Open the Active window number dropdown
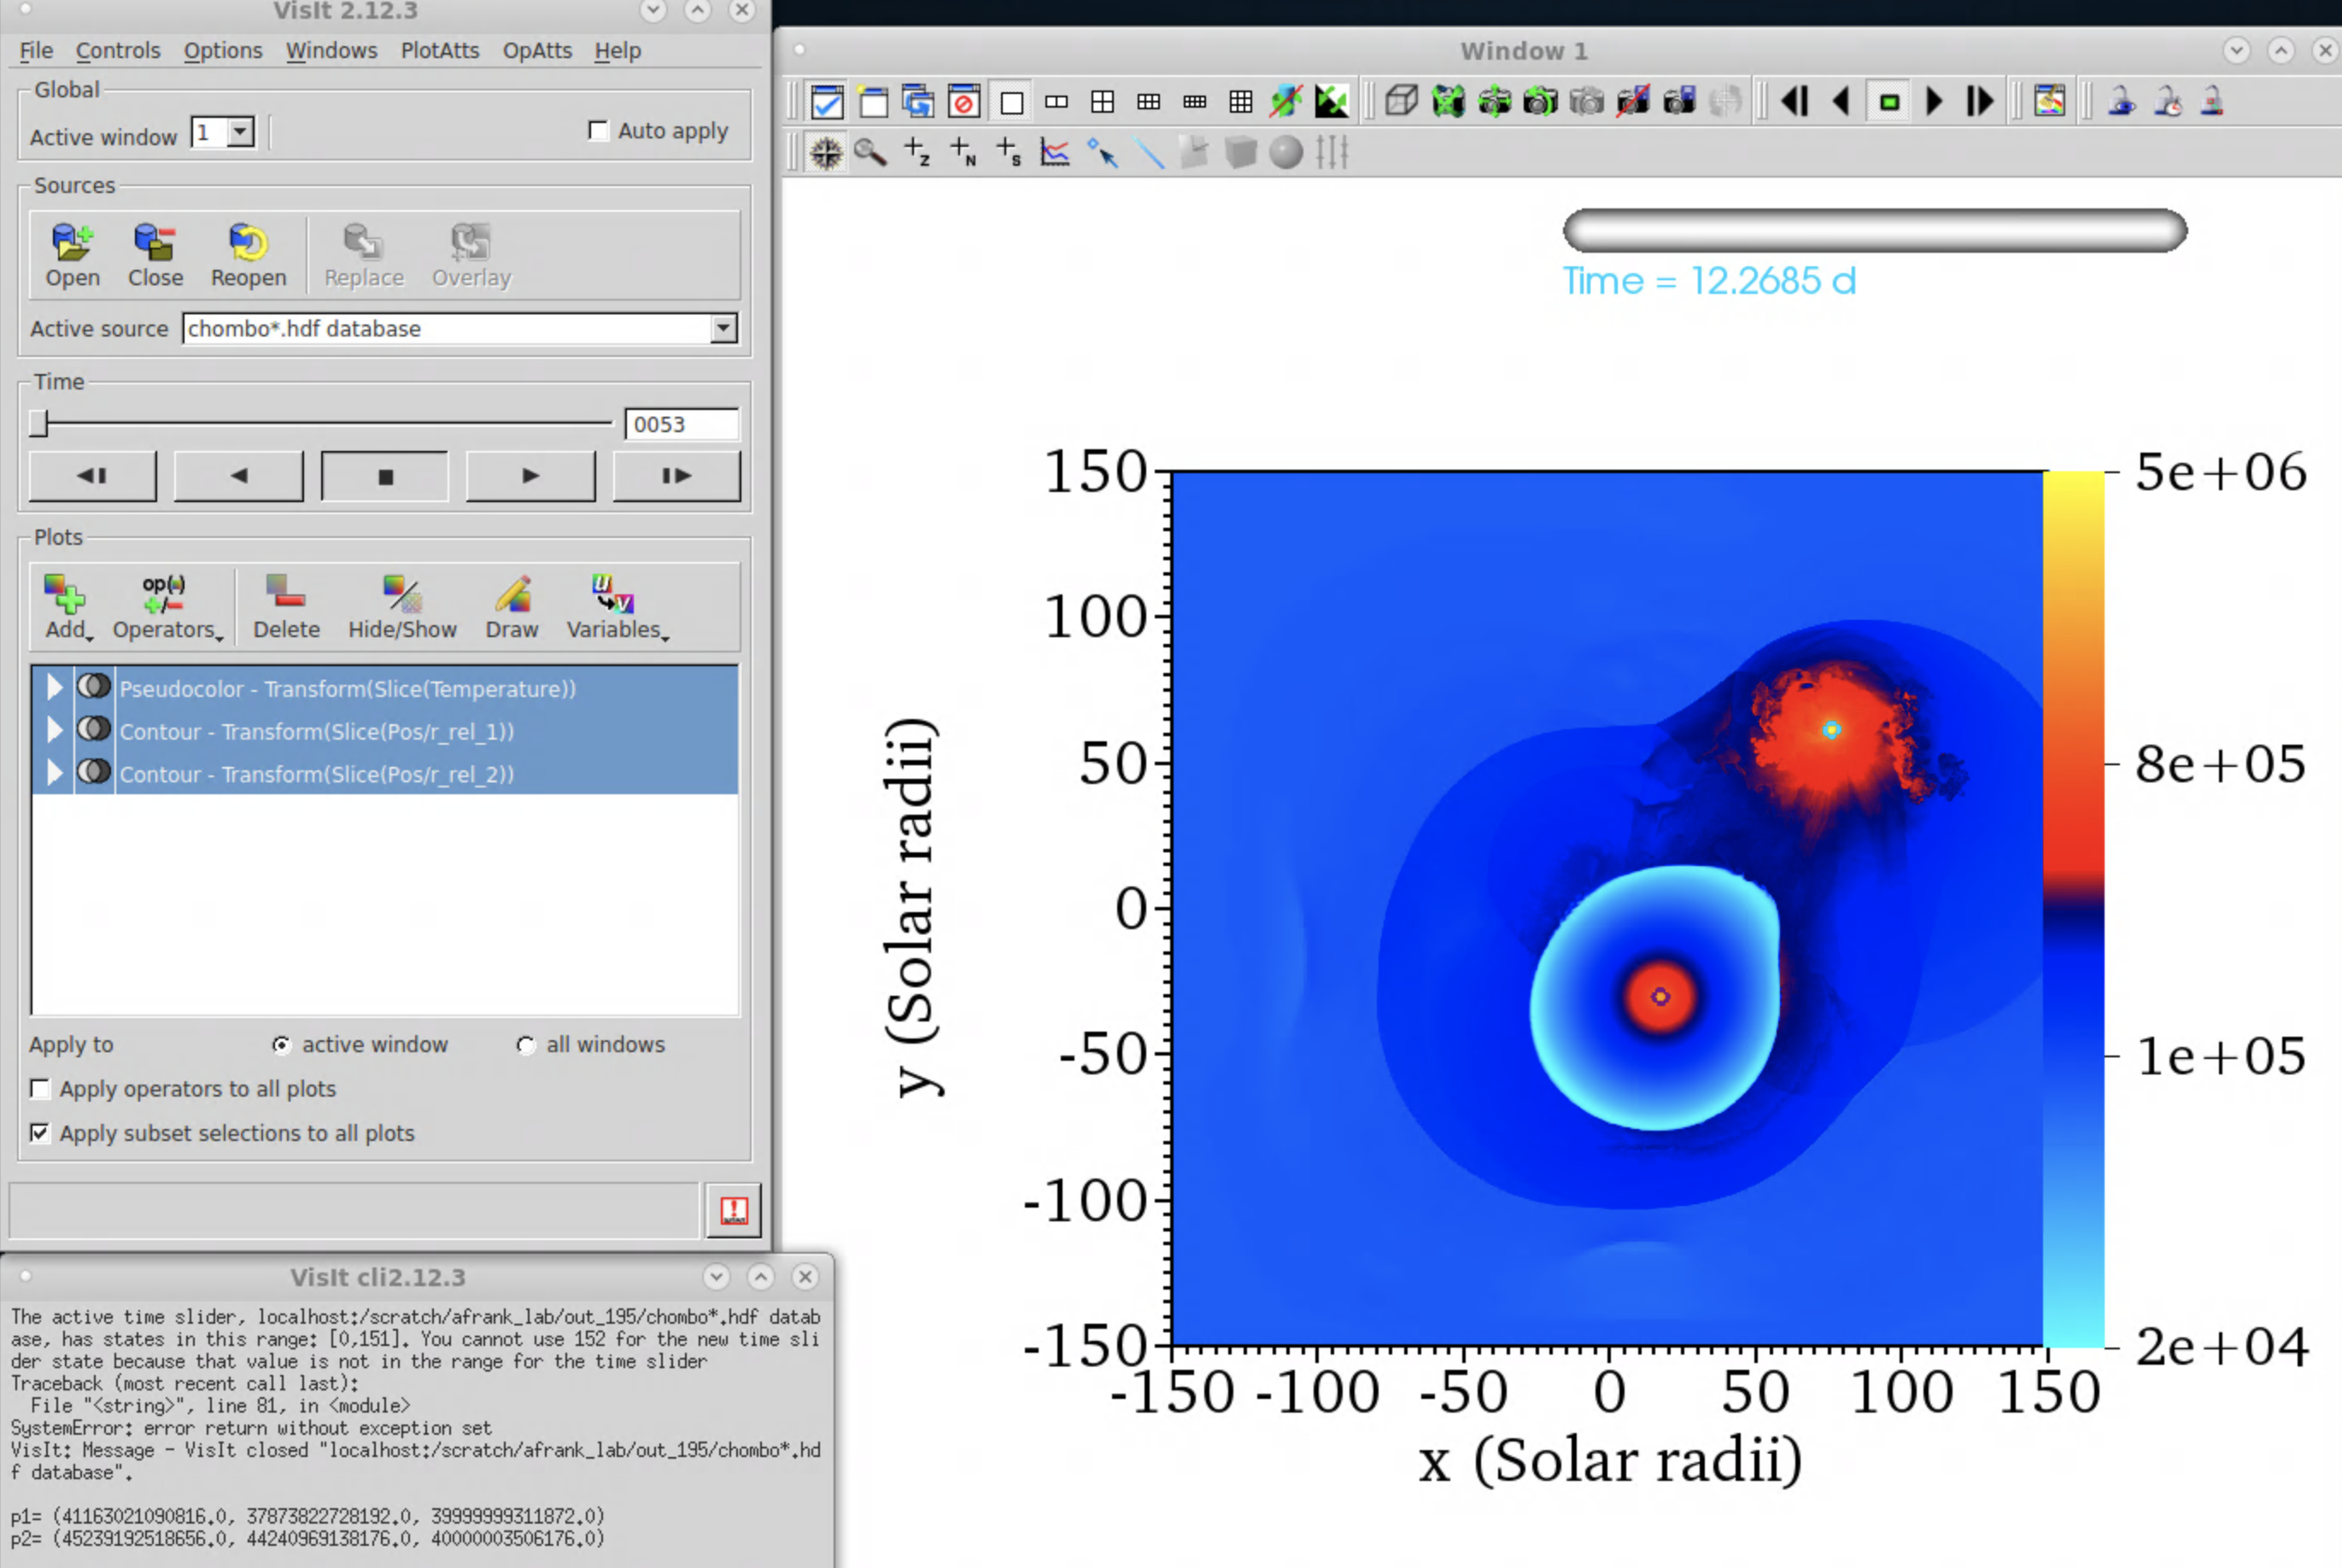The width and height of the screenshot is (2342, 1568). pyautogui.click(x=240, y=132)
